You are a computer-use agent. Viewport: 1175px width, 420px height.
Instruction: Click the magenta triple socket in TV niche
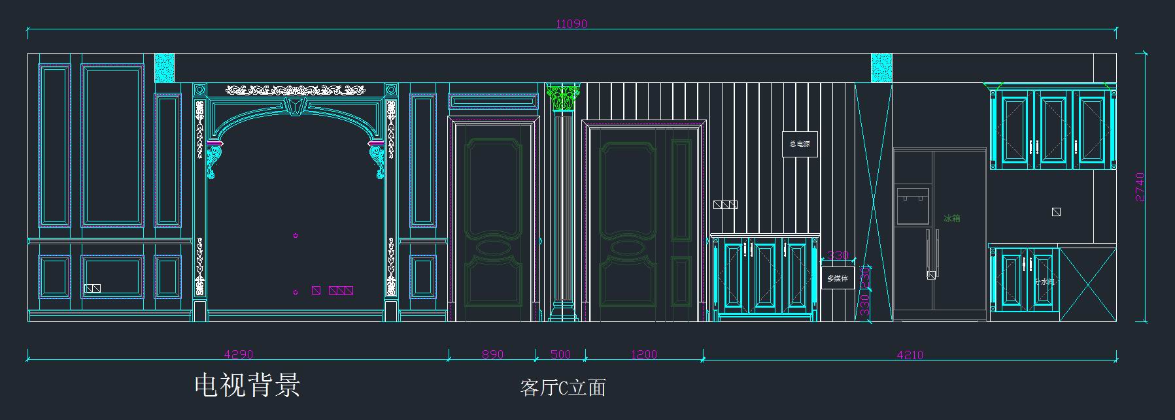[341, 290]
